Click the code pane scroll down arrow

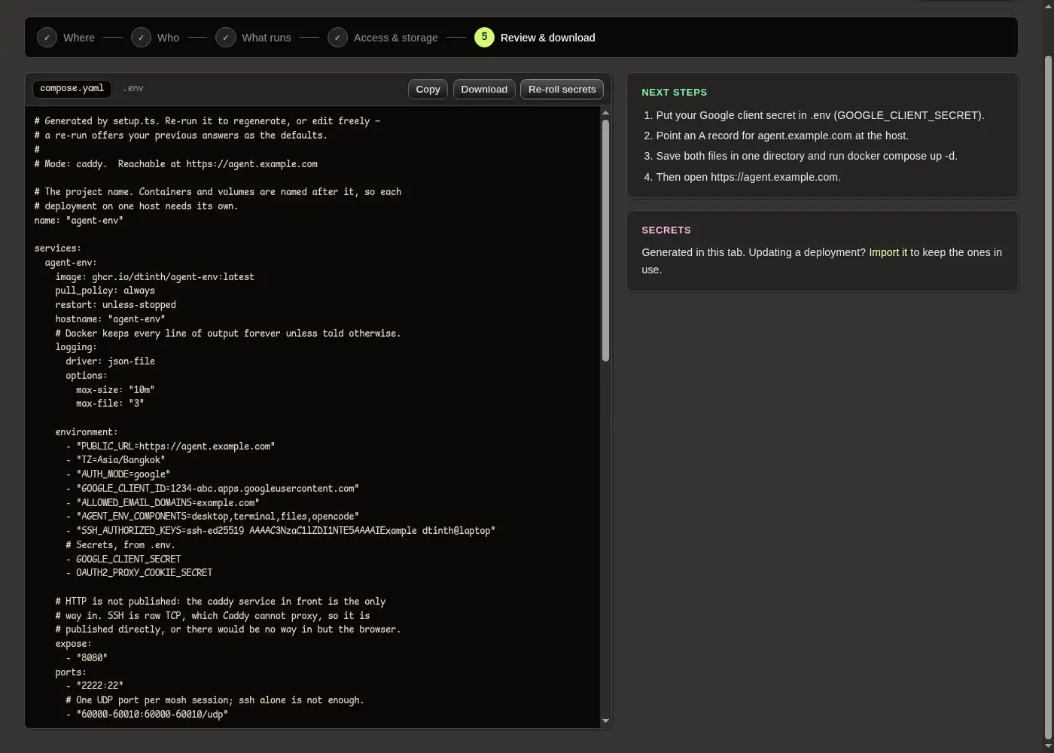(605, 721)
